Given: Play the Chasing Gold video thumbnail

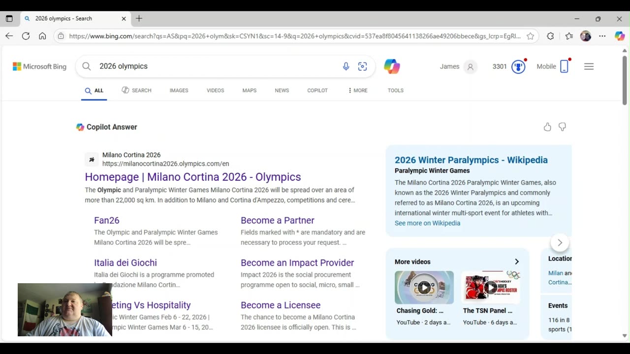Looking at the screenshot, I should (x=424, y=287).
